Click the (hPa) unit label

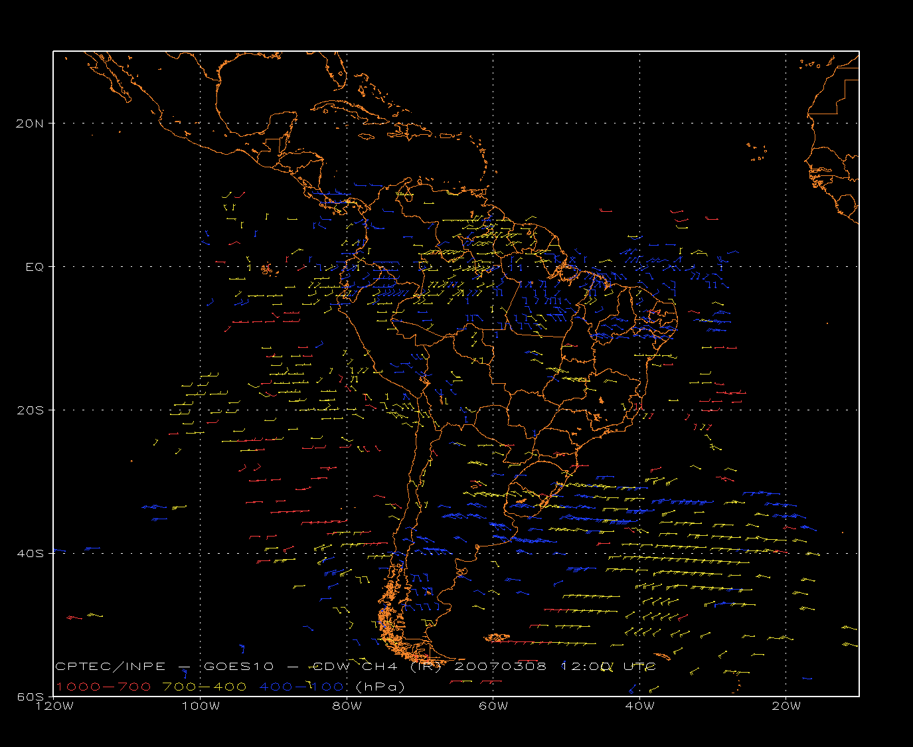click(x=380, y=687)
